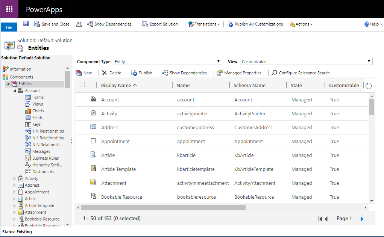This screenshot has height=237, width=384.
Task: Click Export Solution button
Action: 160,24
